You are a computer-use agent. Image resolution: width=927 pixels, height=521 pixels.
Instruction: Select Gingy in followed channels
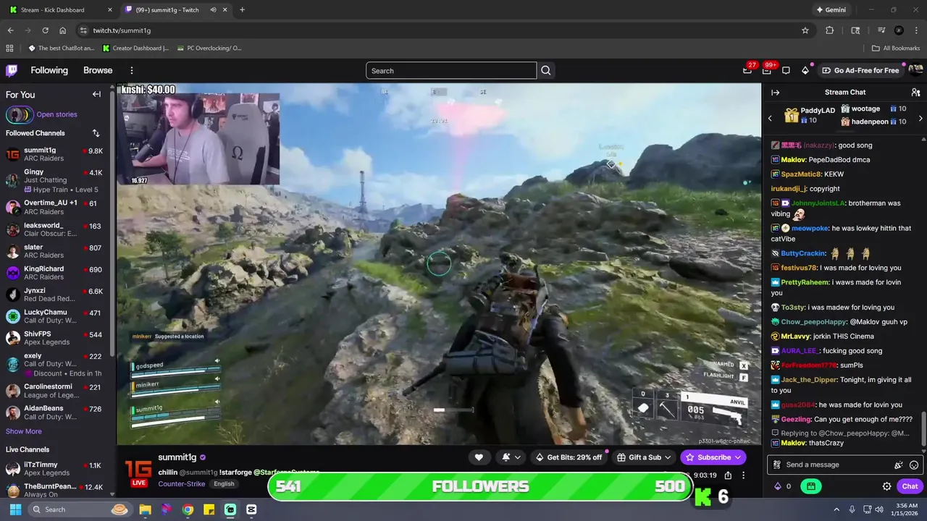pyautogui.click(x=55, y=181)
